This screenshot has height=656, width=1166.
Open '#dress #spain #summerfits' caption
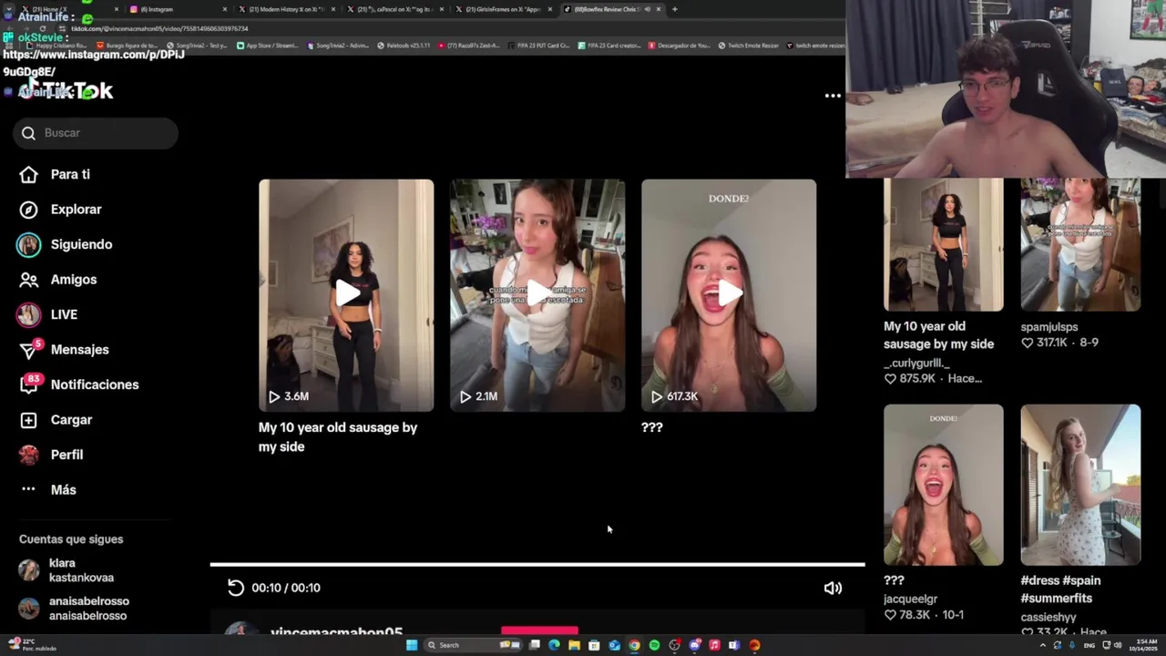tap(1061, 589)
